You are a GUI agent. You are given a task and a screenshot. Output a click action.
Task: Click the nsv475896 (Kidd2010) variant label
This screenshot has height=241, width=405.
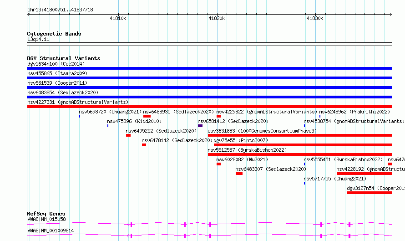coord(134,121)
